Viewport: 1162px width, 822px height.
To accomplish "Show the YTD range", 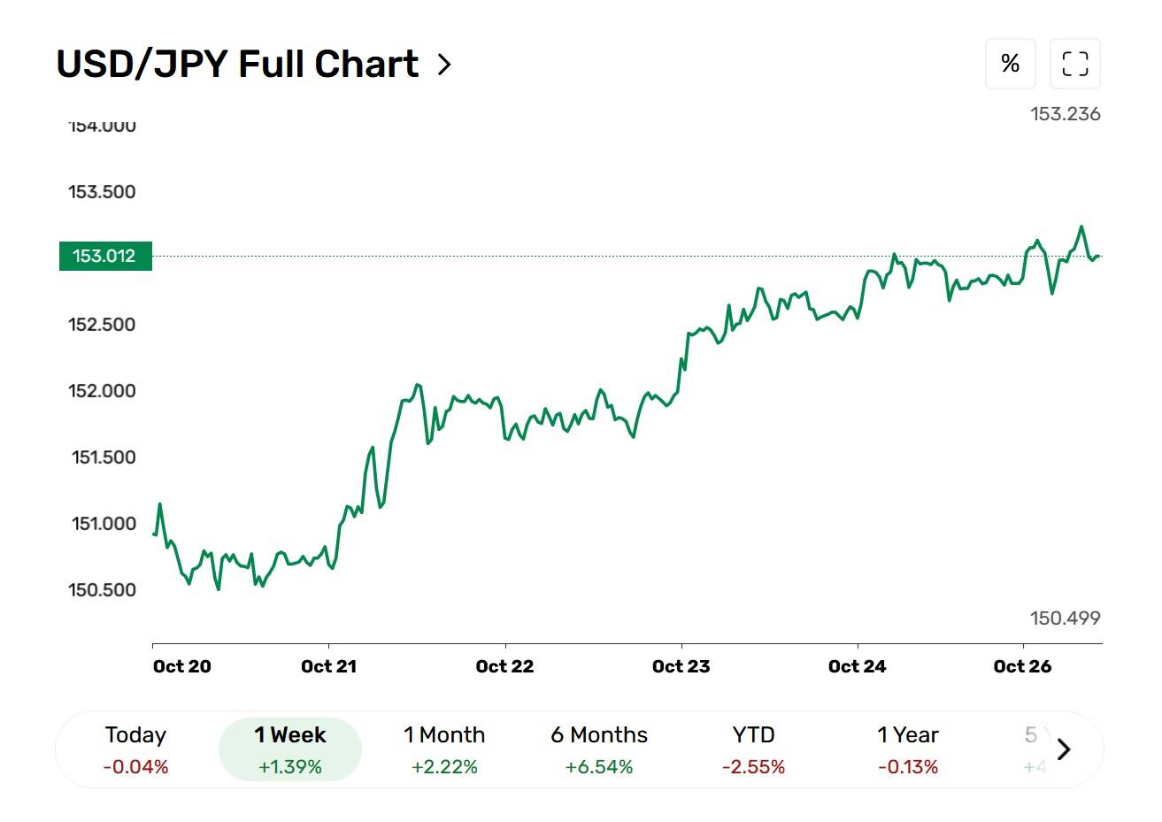I will (x=753, y=749).
